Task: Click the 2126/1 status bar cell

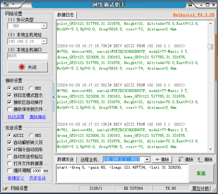Action: point(96,189)
